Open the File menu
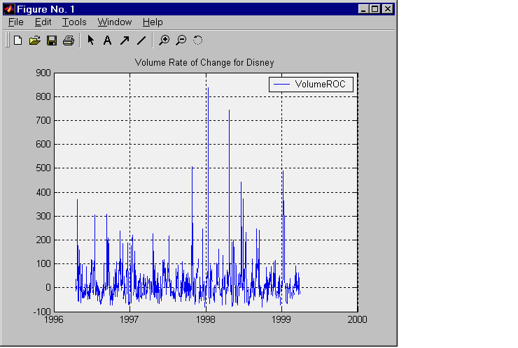Image resolution: width=518 pixels, height=348 pixels. click(x=15, y=22)
